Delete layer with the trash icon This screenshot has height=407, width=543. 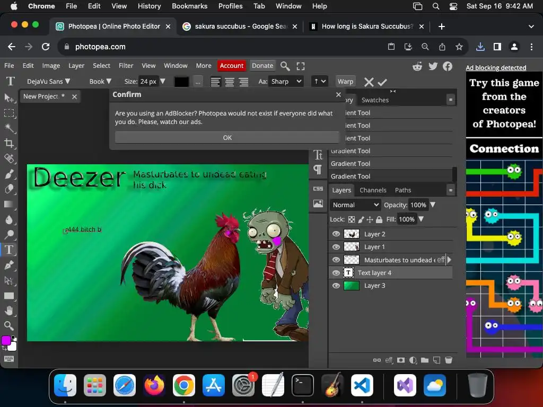pos(449,360)
